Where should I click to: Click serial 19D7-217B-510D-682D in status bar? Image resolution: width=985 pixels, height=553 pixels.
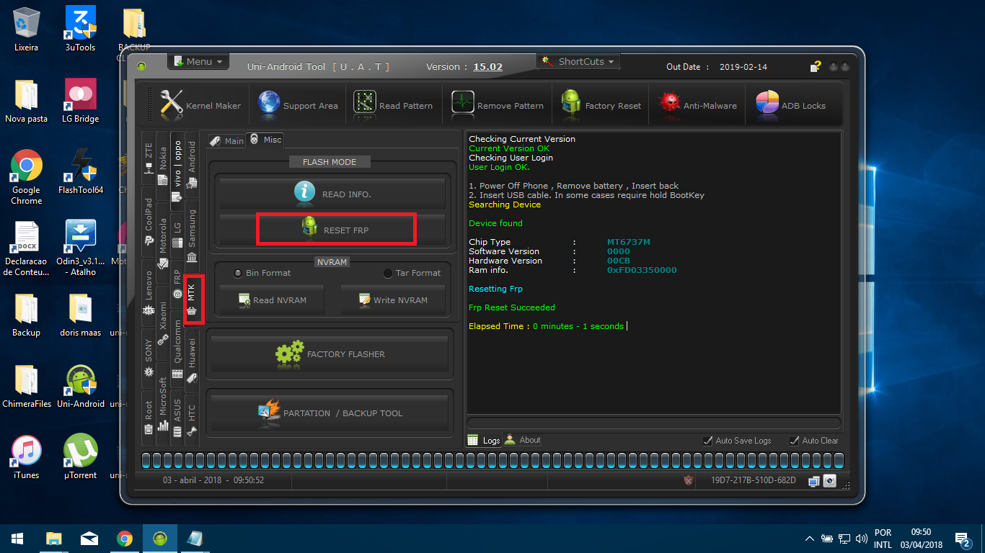[x=754, y=480]
